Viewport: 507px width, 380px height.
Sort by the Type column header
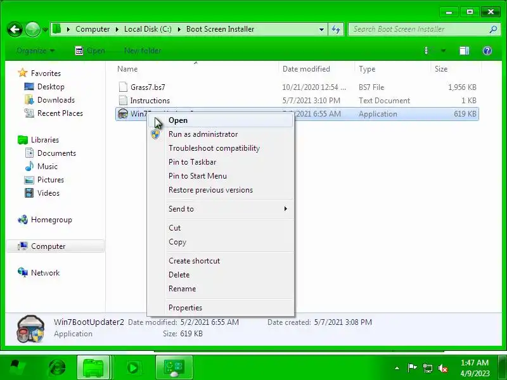tap(392, 69)
